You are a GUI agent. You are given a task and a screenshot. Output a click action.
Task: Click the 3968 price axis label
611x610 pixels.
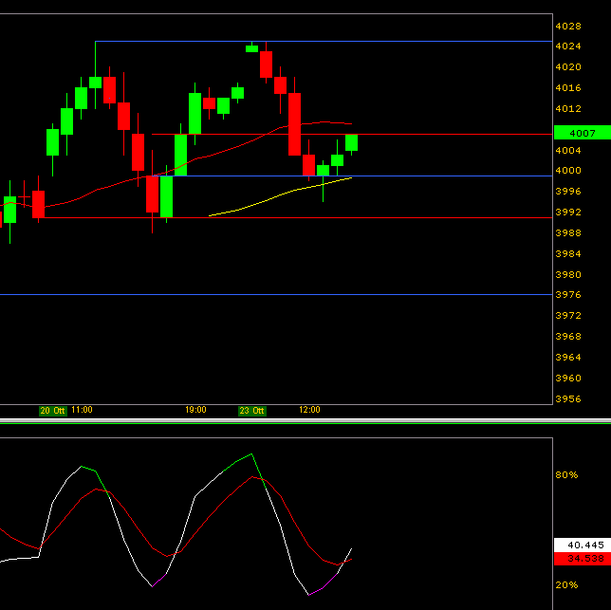(567, 336)
